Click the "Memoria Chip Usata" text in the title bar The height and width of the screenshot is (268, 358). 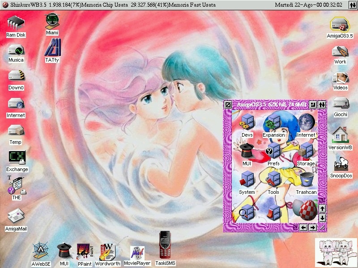pyautogui.click(x=104, y=5)
